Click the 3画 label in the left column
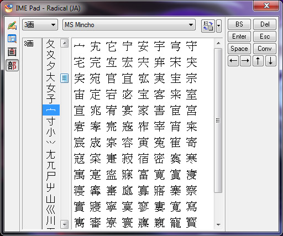The image size is (283, 236). pyautogui.click(x=29, y=44)
